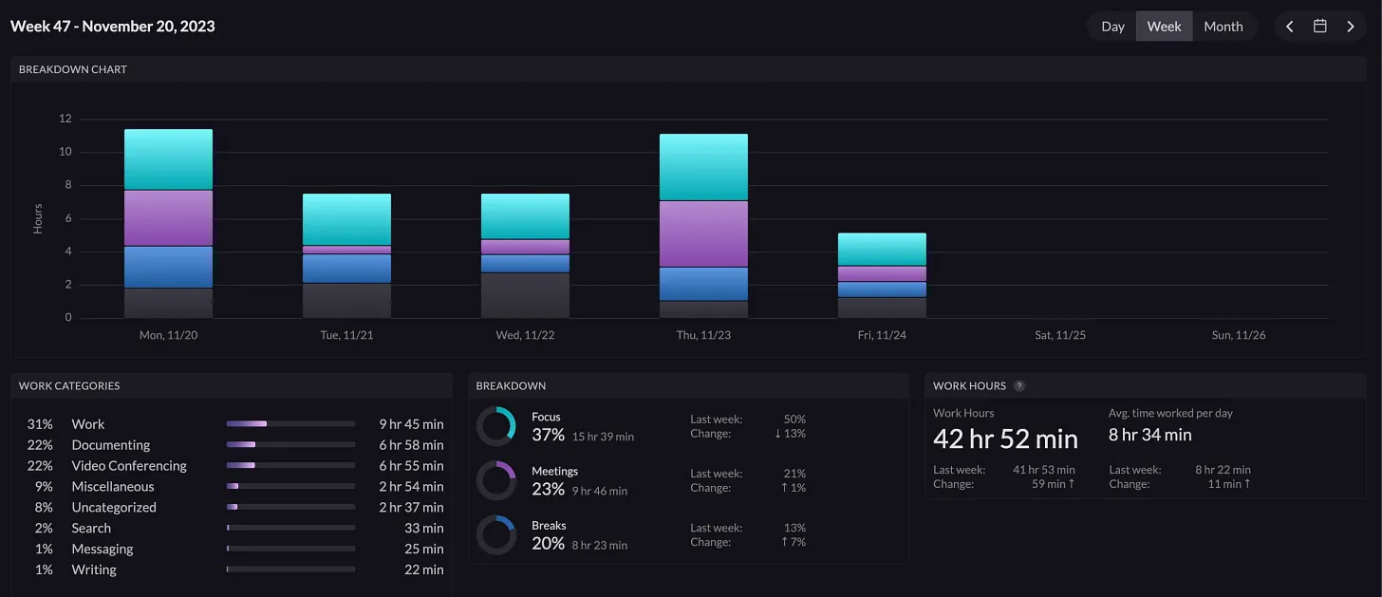The image size is (1382, 597).
Task: Click the Work category progress bar
Action: coord(290,423)
